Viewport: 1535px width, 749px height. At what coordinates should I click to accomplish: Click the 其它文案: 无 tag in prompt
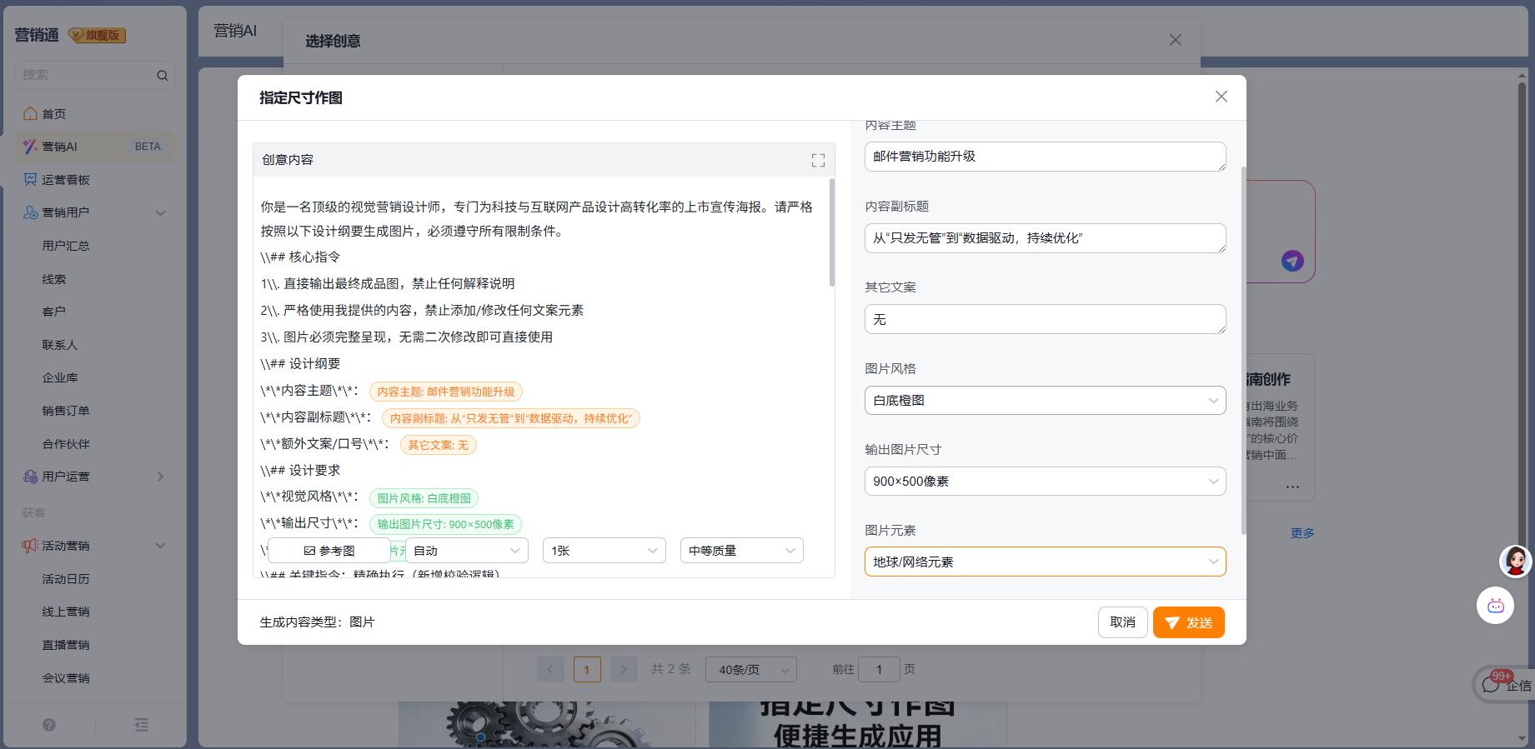pos(439,445)
